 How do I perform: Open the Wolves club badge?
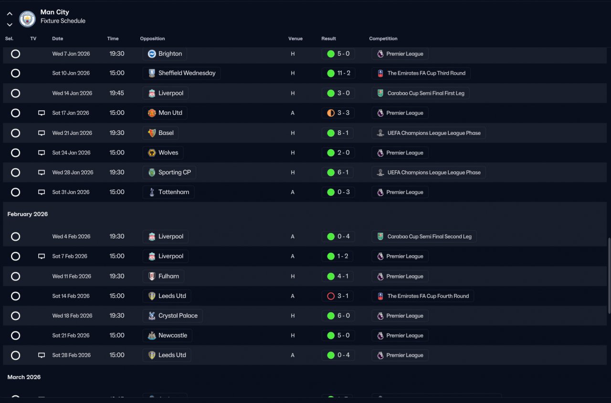click(152, 153)
